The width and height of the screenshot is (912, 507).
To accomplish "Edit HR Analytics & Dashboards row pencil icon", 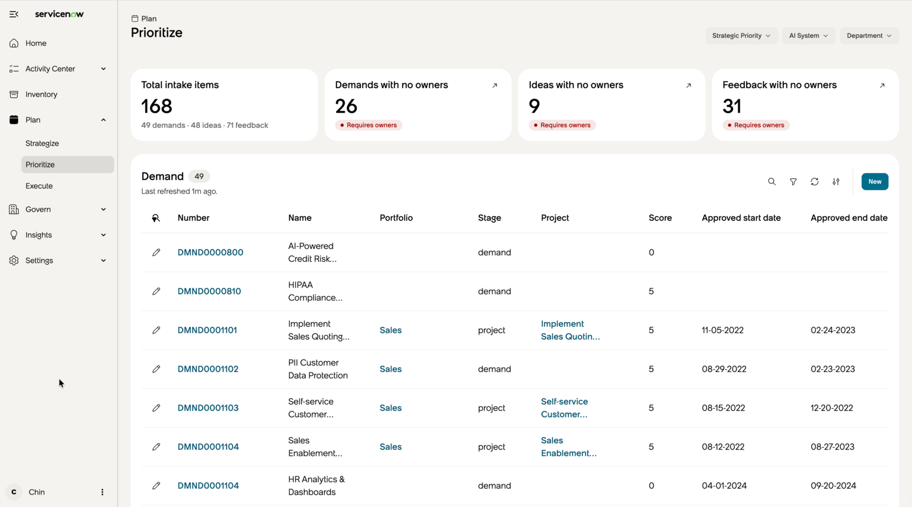I will pyautogui.click(x=156, y=486).
